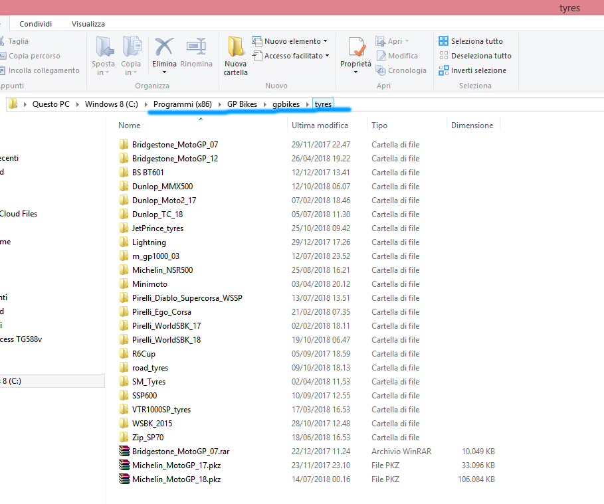Create a folder with Nuova cartella icon
Image resolution: width=604 pixels, height=504 pixels.
(x=235, y=46)
